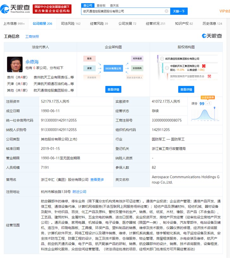Open the 公司背景 206 tab
Screen dimensions: 230x258
pyautogui.click(x=42, y=23)
